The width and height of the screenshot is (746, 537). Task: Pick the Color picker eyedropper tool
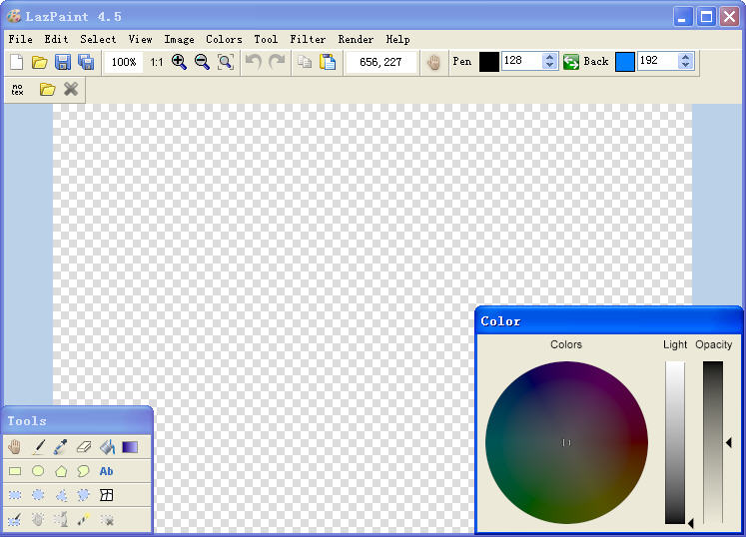[61, 447]
